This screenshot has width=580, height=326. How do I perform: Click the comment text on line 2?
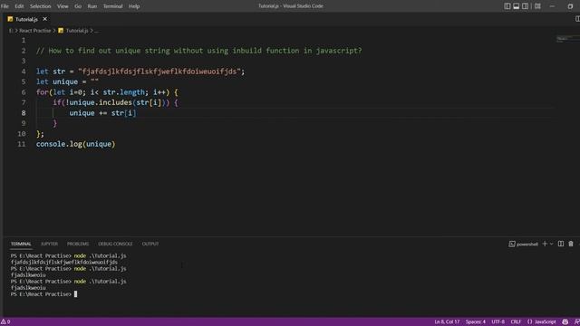point(199,51)
